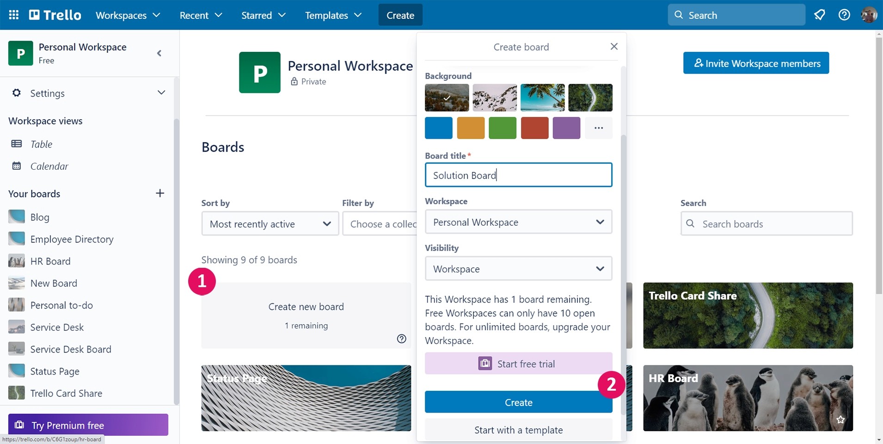Image resolution: width=883 pixels, height=444 pixels.
Task: Show more backgrounds with ellipsis button
Action: [599, 128]
